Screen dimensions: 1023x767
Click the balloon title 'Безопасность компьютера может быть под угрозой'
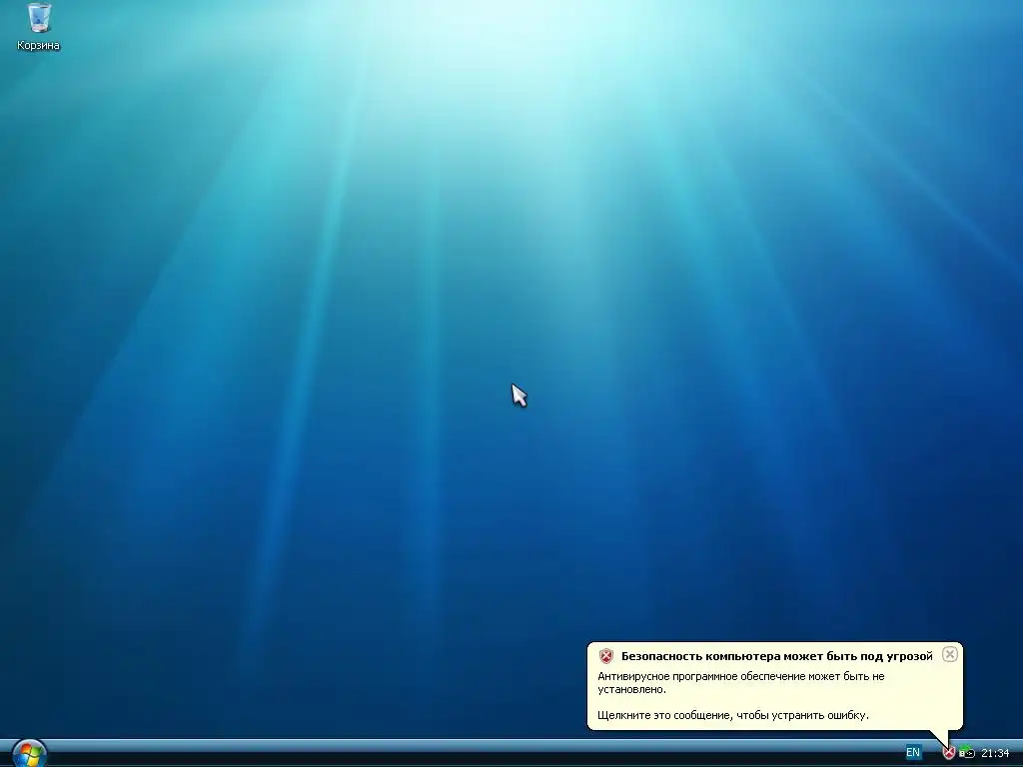[776, 656]
